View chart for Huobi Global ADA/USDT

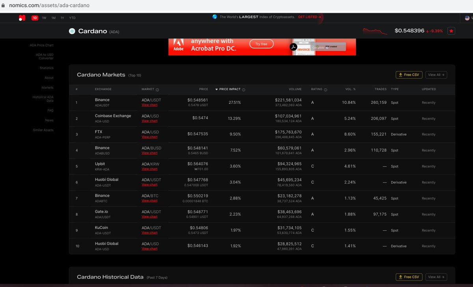[x=149, y=185]
